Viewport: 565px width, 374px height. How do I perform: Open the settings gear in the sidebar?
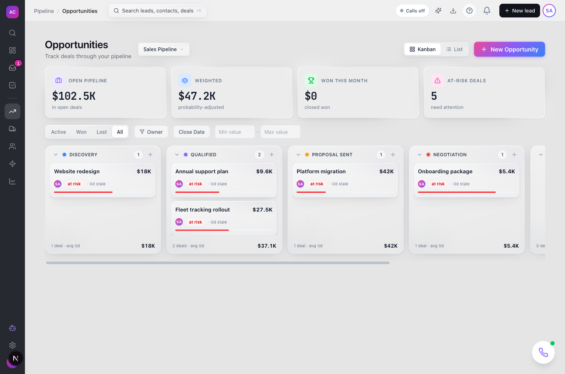click(12, 345)
